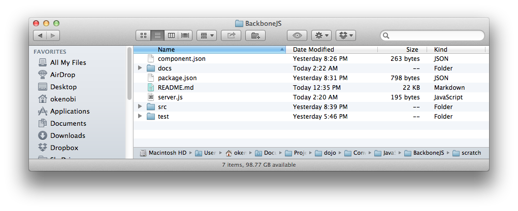The width and height of the screenshot is (518, 211).
Task: Expand the src folder disclosure triangle
Action: 140,107
